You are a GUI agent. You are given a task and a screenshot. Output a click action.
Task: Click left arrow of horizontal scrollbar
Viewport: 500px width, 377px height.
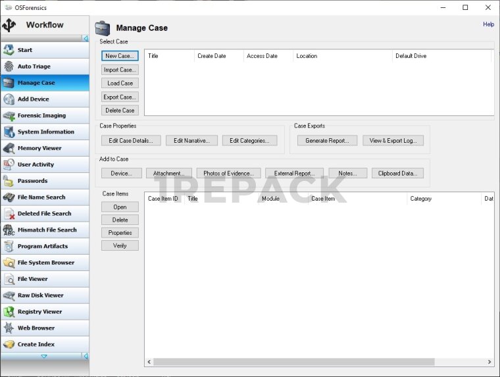point(149,362)
